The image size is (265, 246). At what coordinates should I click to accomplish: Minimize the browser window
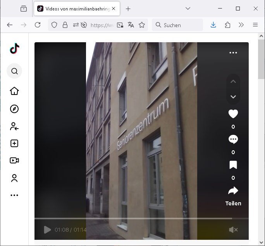tap(220, 9)
